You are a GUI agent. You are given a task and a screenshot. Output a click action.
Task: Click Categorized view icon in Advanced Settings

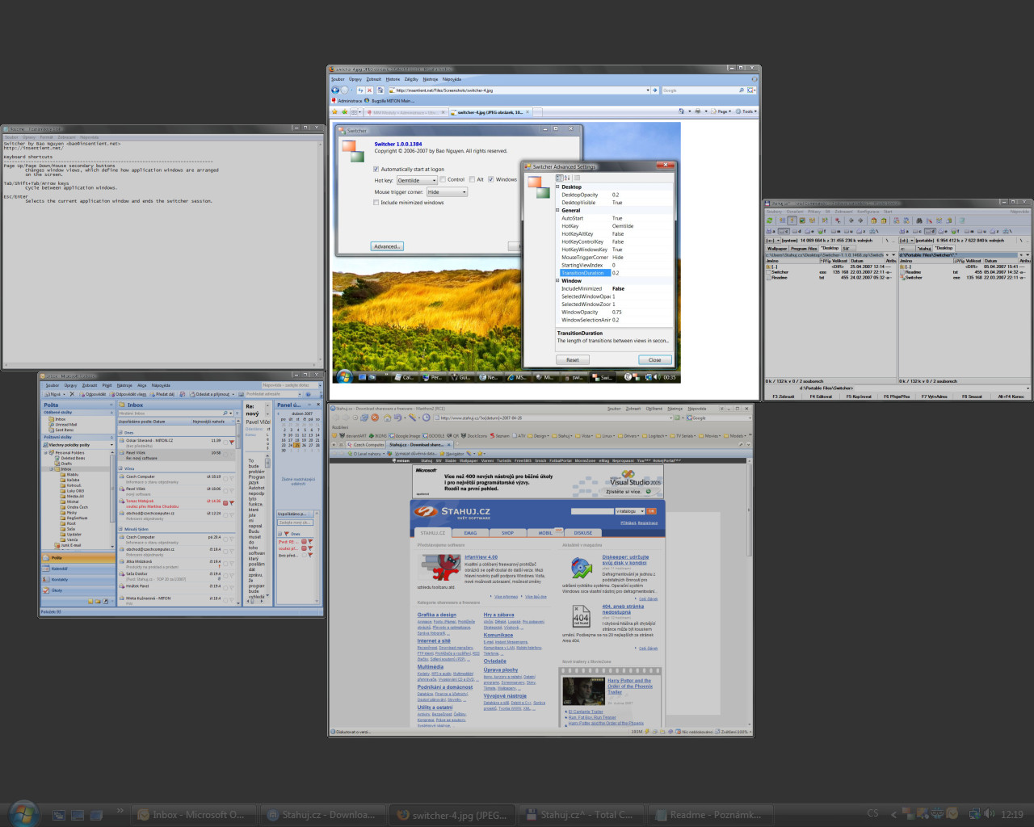tap(560, 178)
